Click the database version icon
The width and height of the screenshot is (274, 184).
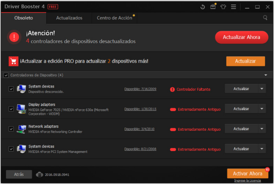click(x=40, y=175)
